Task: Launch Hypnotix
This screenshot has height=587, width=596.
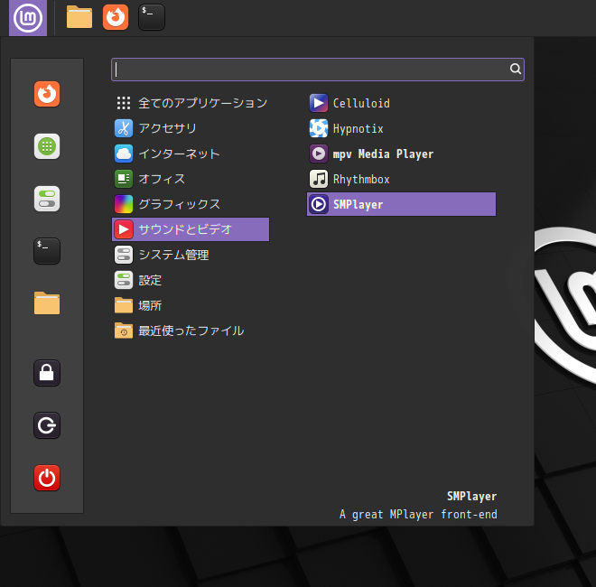Action: tap(401, 128)
